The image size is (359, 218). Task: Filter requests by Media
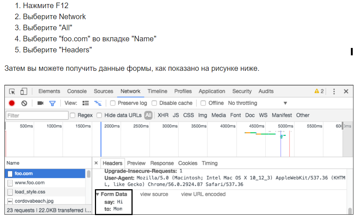[219, 115]
